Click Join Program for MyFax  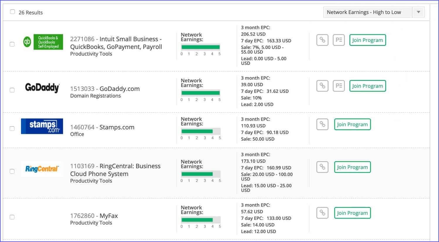click(x=352, y=213)
